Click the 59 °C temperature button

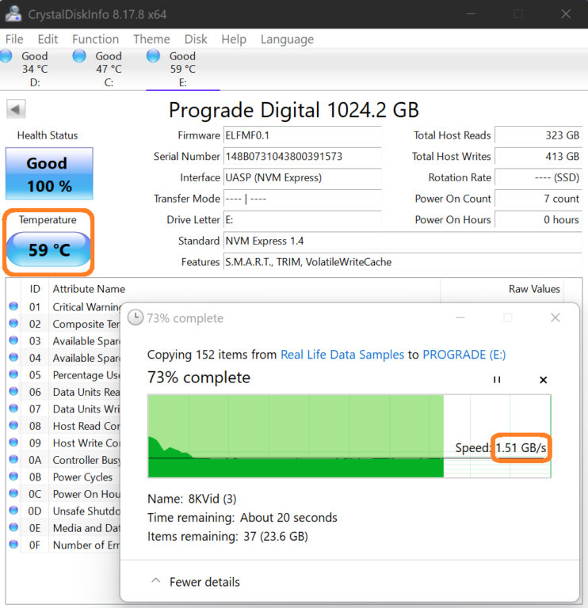(49, 250)
